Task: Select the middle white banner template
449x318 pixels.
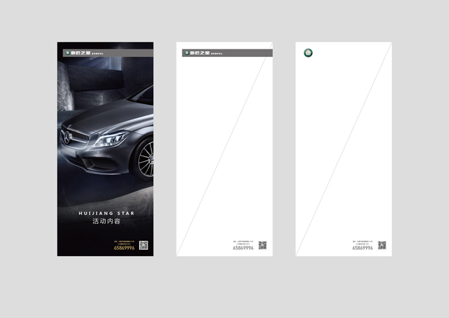Action: [224, 149]
